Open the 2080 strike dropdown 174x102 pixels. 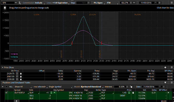click(x=94, y=98)
